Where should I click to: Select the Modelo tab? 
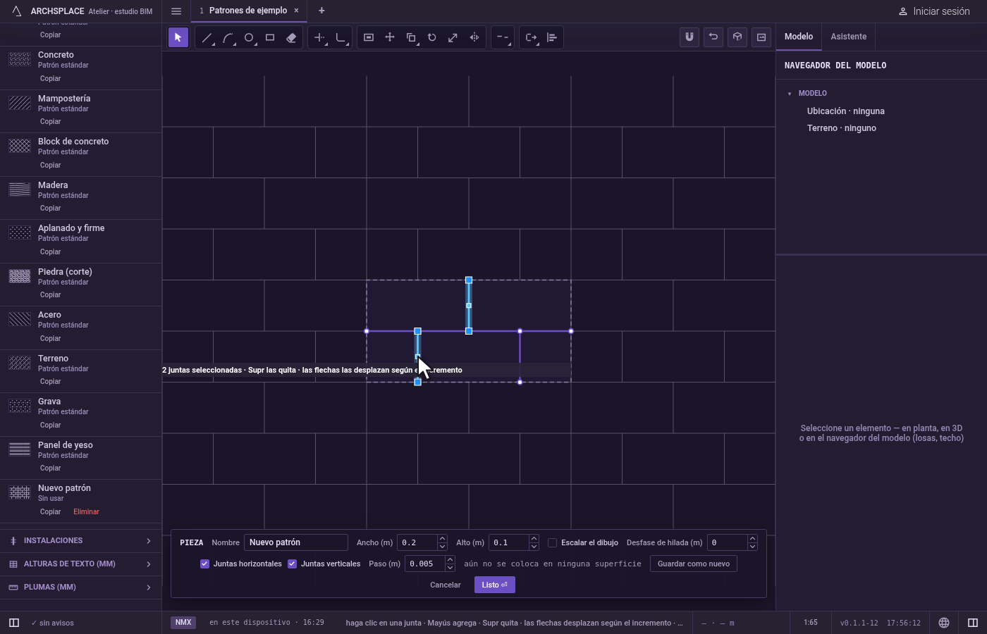click(x=799, y=37)
